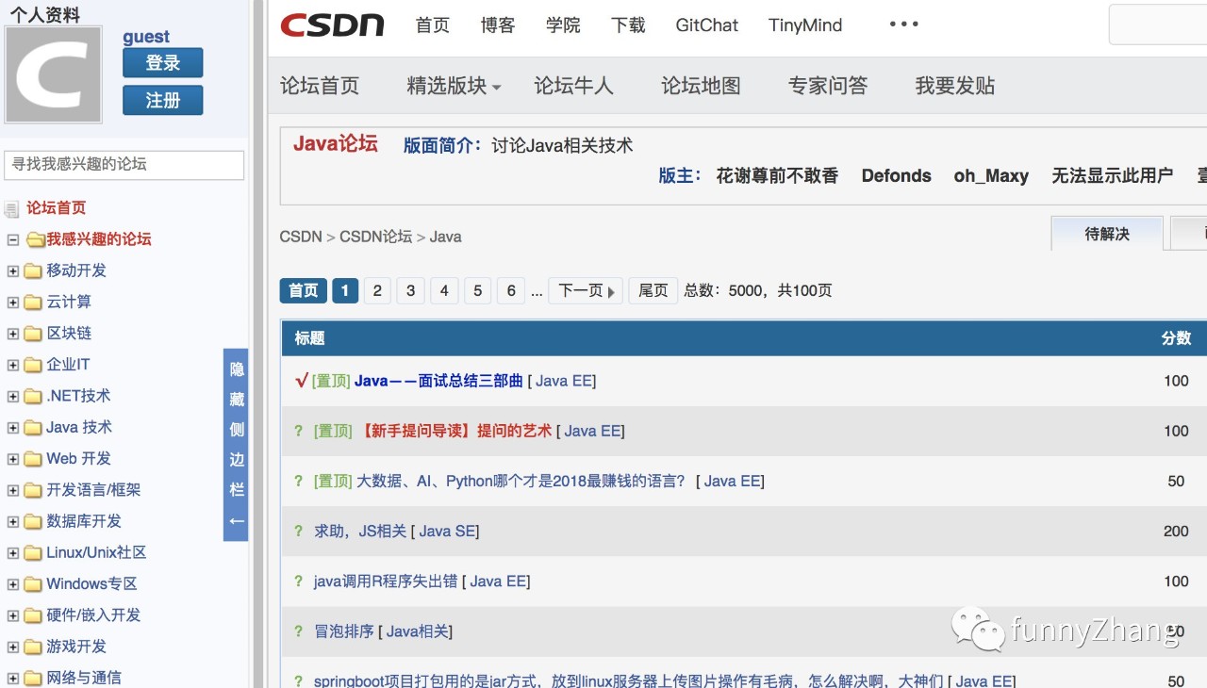Go to the 下一页 page
This screenshot has height=688, width=1207.
click(x=586, y=290)
